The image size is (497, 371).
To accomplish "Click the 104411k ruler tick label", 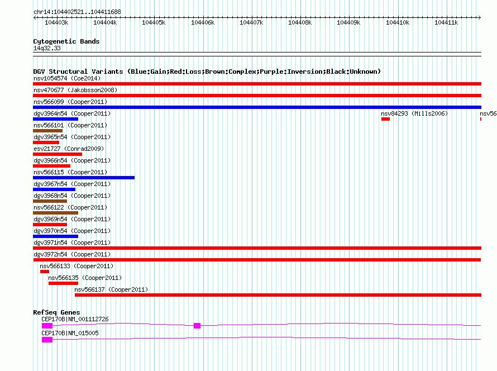I will click(x=446, y=22).
